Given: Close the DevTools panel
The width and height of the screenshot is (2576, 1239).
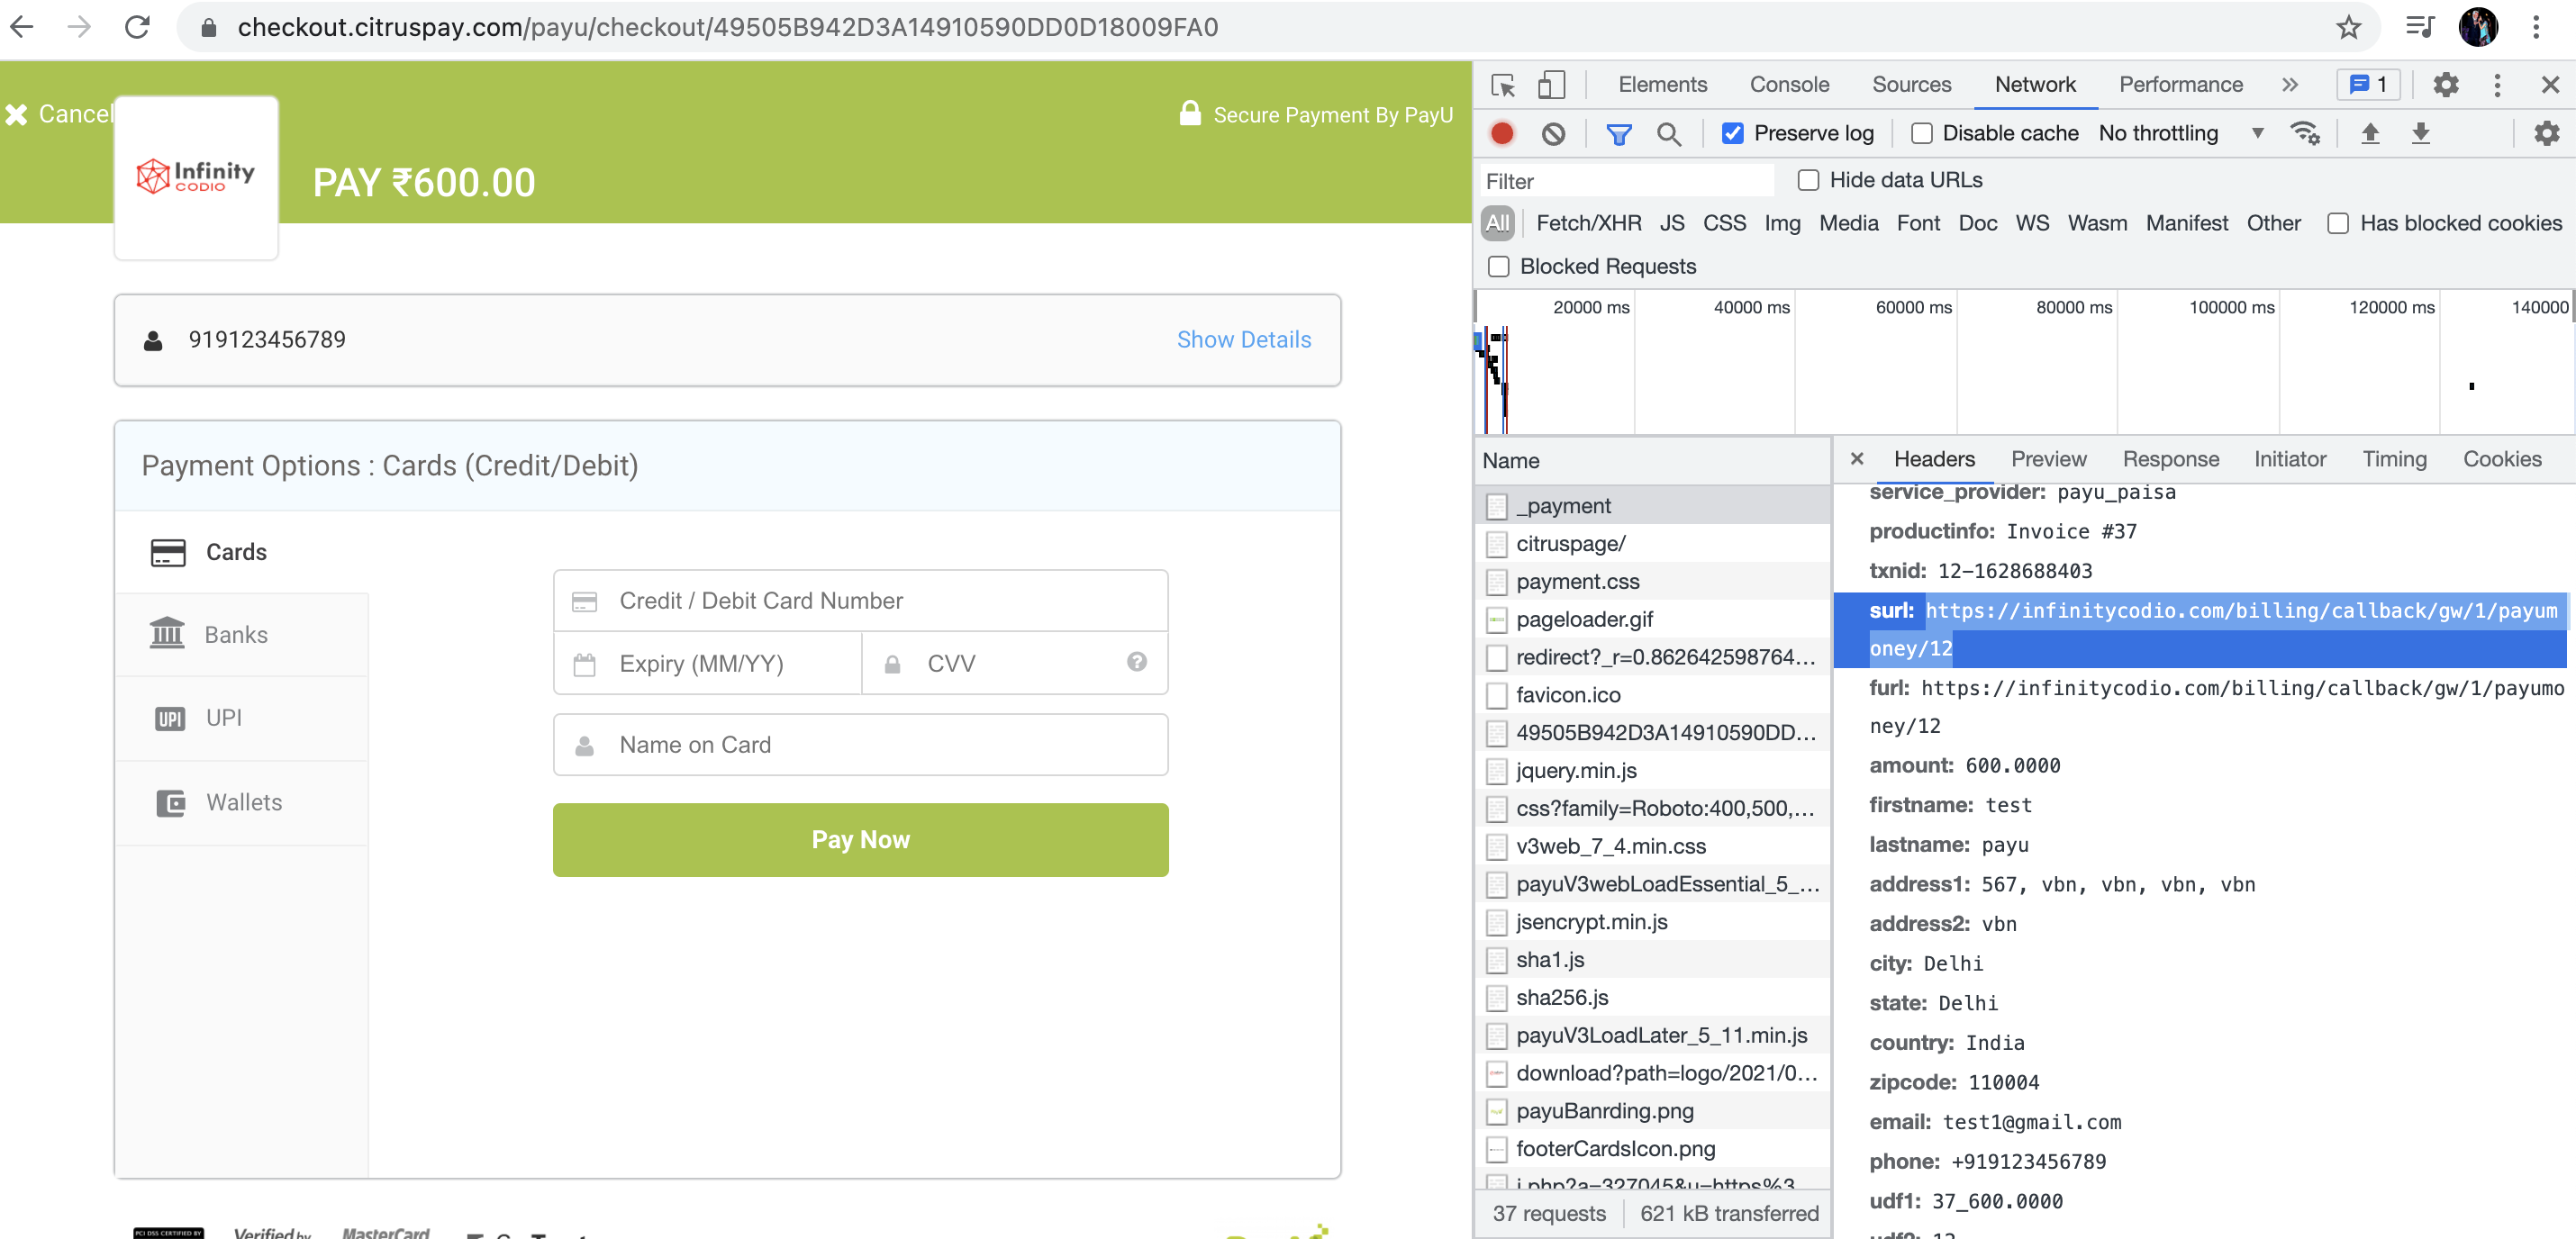Looking at the screenshot, I should click(2550, 85).
